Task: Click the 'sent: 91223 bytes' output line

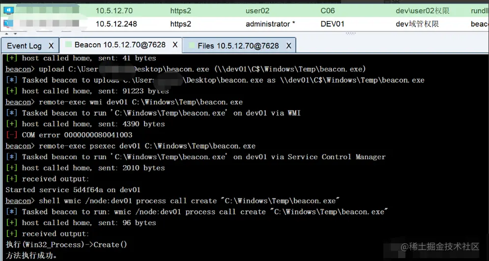Action: tap(87, 91)
